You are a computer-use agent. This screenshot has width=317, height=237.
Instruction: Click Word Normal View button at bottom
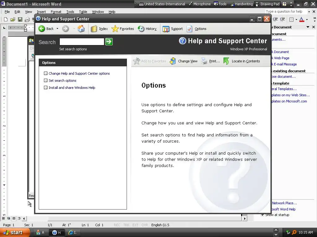3,218
